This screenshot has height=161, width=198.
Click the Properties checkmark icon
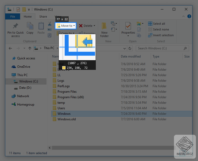point(128,26)
